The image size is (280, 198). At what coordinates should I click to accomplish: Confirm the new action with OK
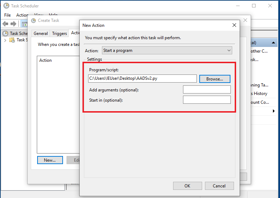[x=187, y=186]
